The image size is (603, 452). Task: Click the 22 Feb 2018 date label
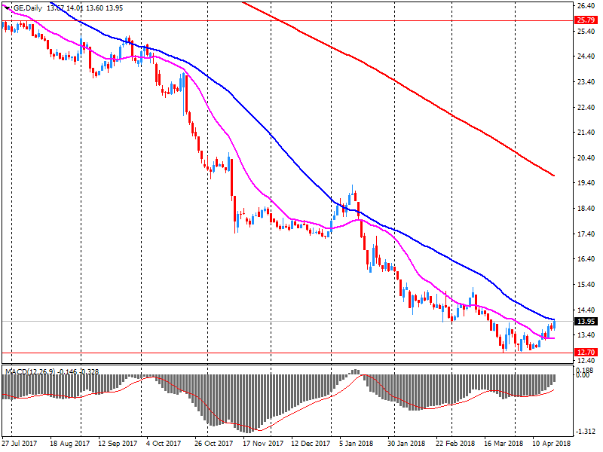tap(455, 443)
